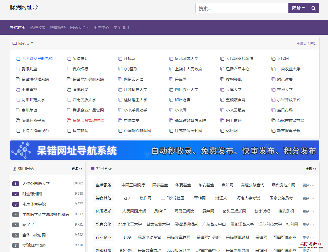Click the icon before 社科网
This screenshot has width=328, height=252.
pos(120,59)
